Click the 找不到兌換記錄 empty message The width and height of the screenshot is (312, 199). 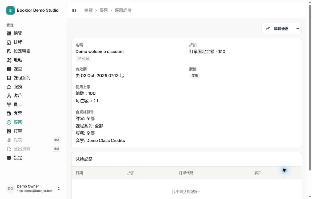pos(186,192)
